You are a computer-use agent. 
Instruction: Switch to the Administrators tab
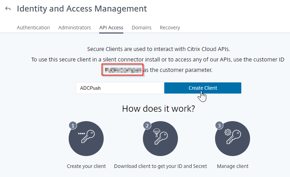[75, 28]
